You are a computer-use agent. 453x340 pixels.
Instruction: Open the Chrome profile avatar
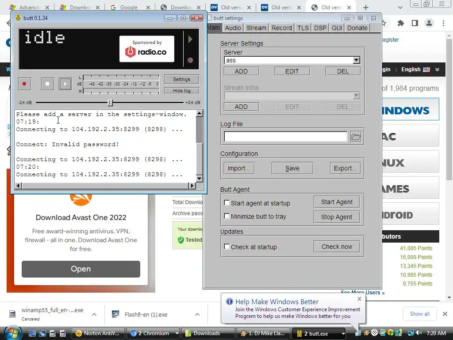(x=429, y=23)
